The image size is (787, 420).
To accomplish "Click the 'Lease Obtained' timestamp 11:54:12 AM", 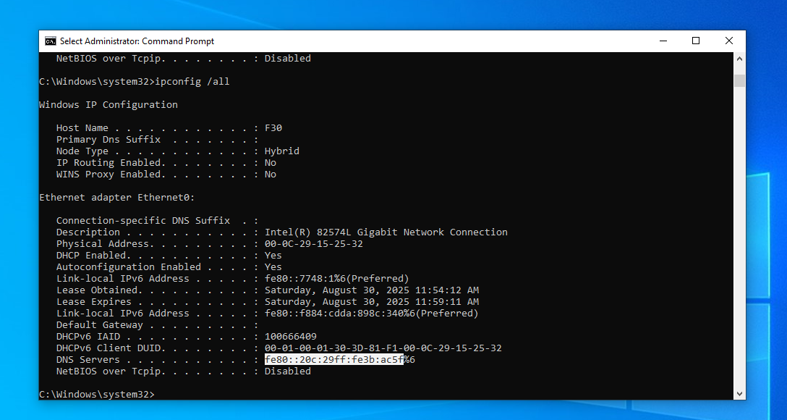I will click(x=372, y=290).
